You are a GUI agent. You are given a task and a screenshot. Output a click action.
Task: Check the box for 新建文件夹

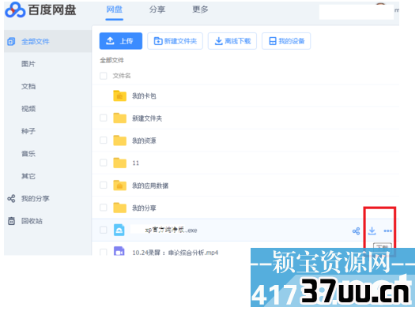click(x=104, y=118)
